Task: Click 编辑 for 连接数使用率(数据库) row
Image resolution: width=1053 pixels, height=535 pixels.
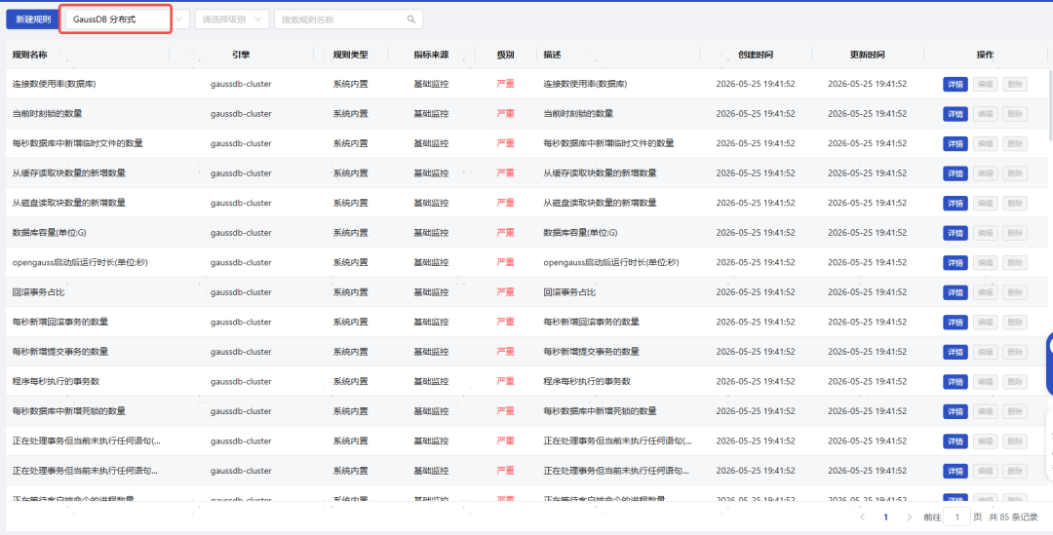Action: pos(985,85)
